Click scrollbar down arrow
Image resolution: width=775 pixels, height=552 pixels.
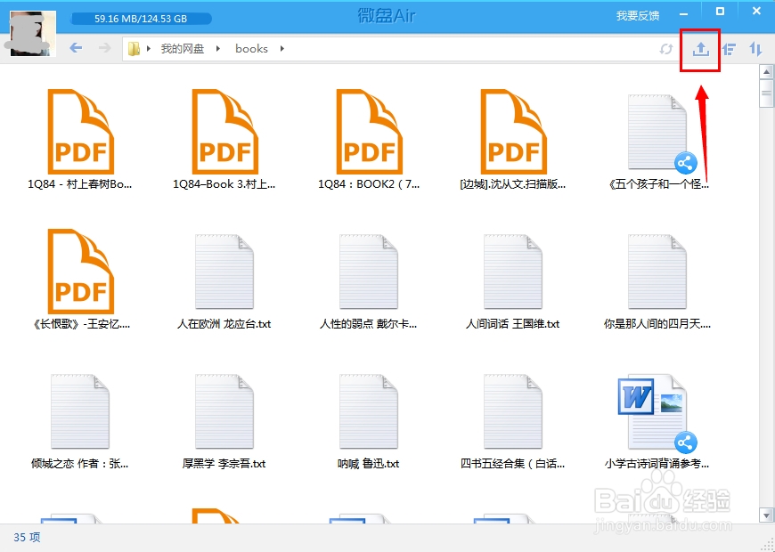pos(766,515)
